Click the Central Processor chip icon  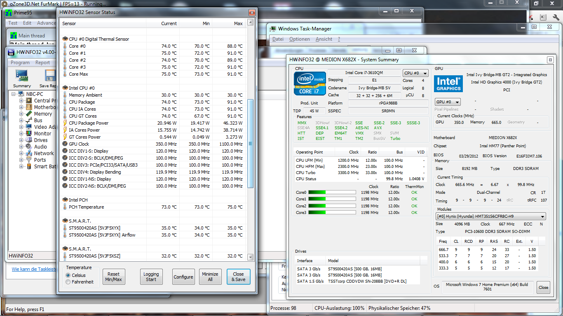coord(29,100)
